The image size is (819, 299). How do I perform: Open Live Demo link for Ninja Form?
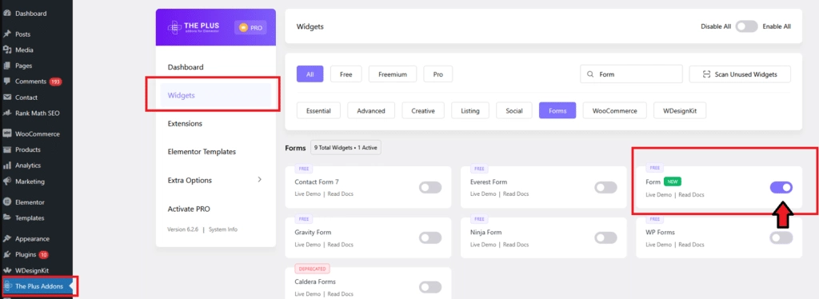point(483,244)
